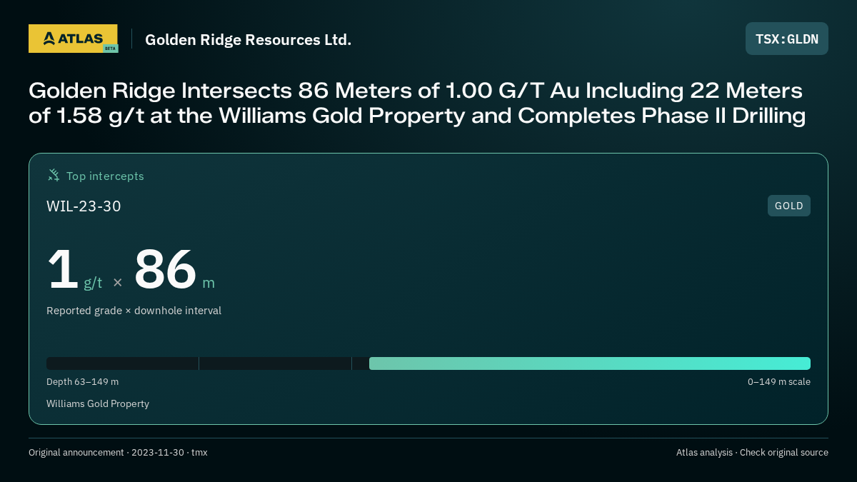Click the GOLD commodity tag
857x482 pixels.
point(788,206)
